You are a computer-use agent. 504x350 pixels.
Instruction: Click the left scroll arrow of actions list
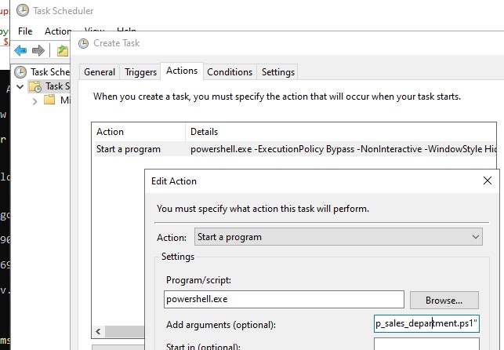pos(99,331)
